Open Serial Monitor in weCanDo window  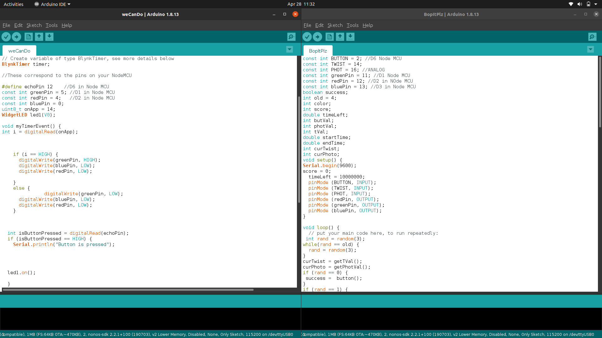point(291,37)
